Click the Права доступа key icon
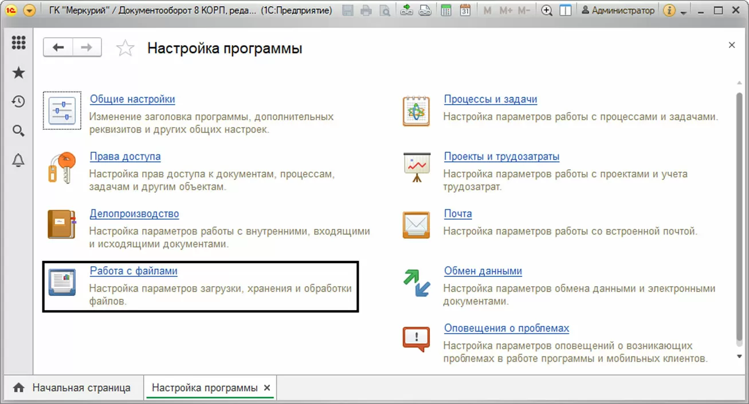749x404 pixels. pos(62,167)
